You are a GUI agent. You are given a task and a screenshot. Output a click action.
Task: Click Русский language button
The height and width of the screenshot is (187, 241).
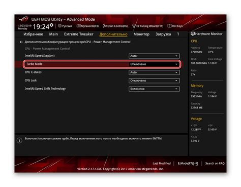(67, 26)
